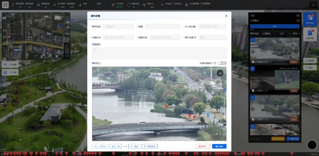Click the fullscreen icon at top right
319x156 pixels.
pyautogui.click(x=313, y=5)
